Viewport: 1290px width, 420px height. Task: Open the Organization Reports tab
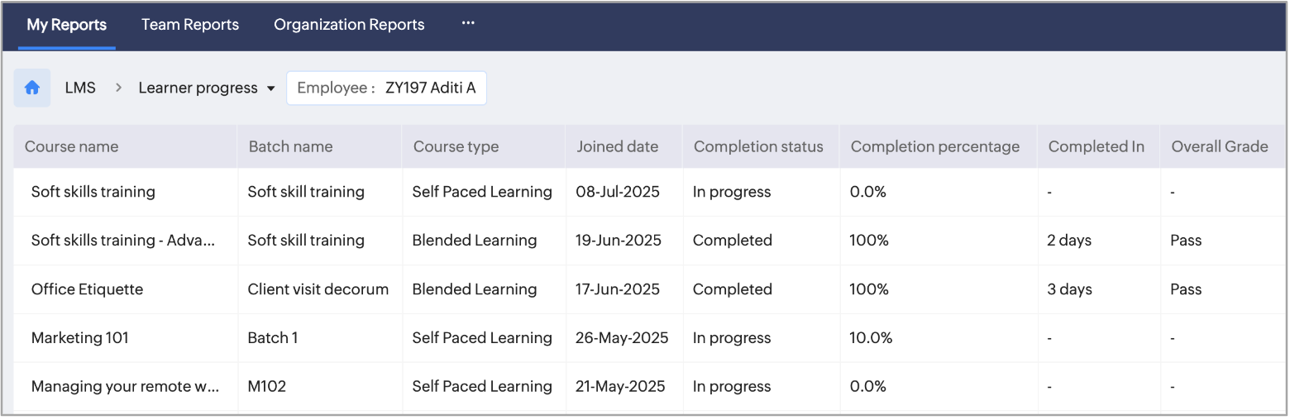click(349, 25)
